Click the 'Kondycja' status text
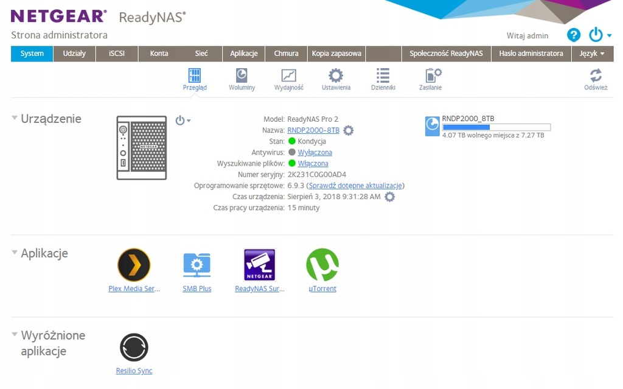Screen dimensions: 623x389 point(312,141)
